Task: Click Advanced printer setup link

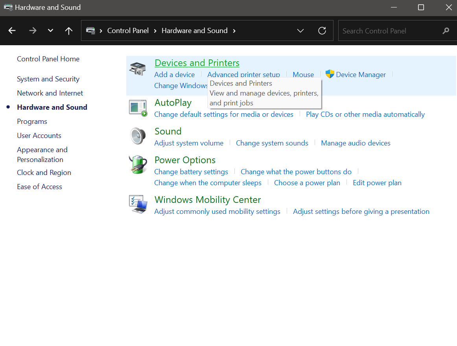Action: point(243,74)
